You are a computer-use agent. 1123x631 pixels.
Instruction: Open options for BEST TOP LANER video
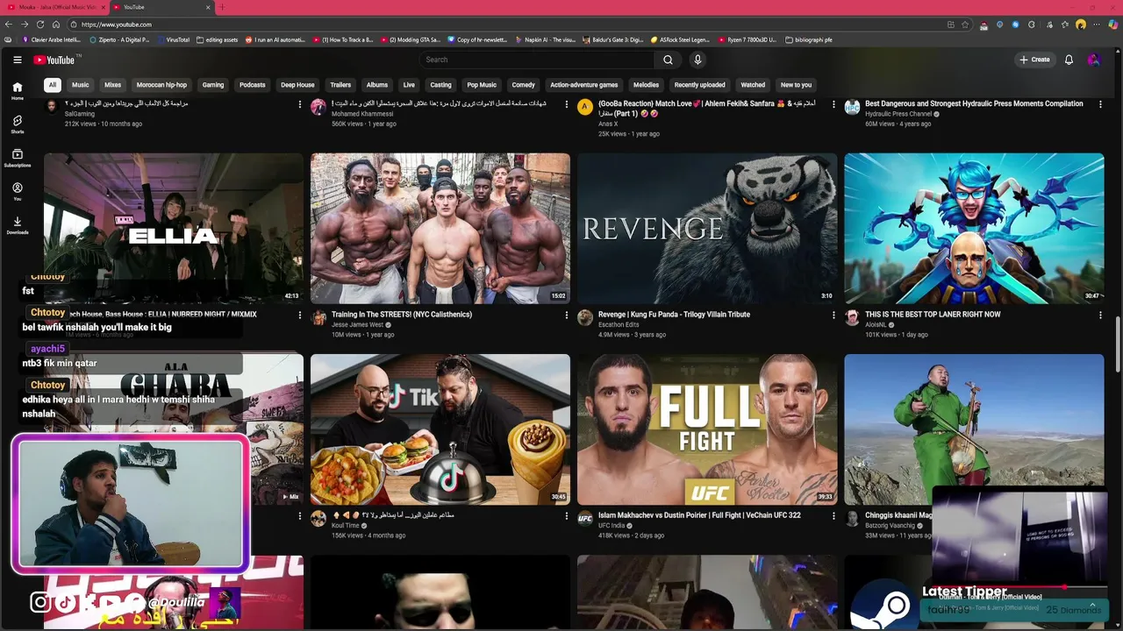tap(1100, 315)
